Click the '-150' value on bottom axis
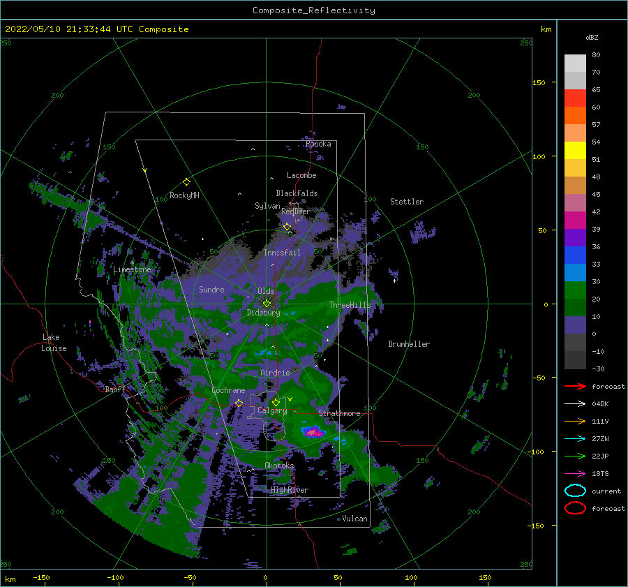This screenshot has height=587, width=628. coord(41,577)
